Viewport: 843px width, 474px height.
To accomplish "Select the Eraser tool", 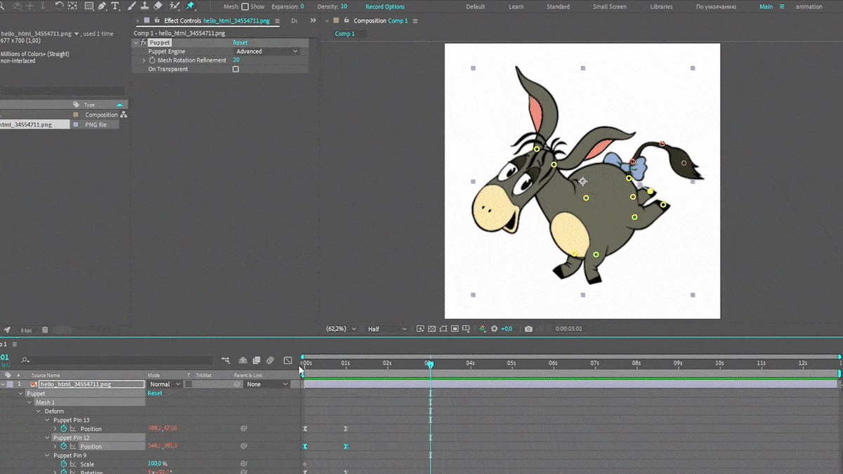I will tap(158, 6).
